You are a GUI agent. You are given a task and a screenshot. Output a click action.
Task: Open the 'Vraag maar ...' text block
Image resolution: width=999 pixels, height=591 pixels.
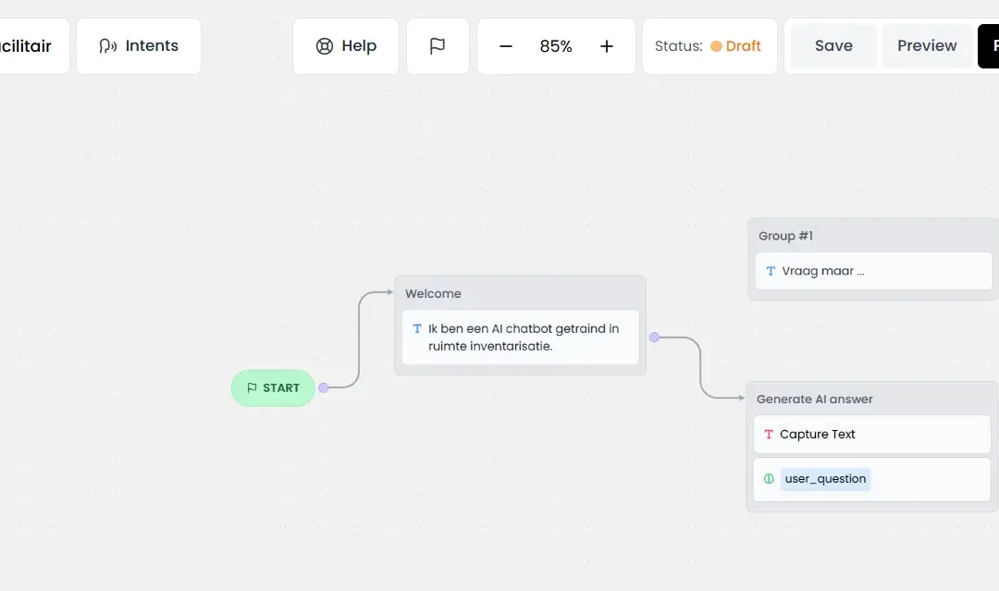873,271
